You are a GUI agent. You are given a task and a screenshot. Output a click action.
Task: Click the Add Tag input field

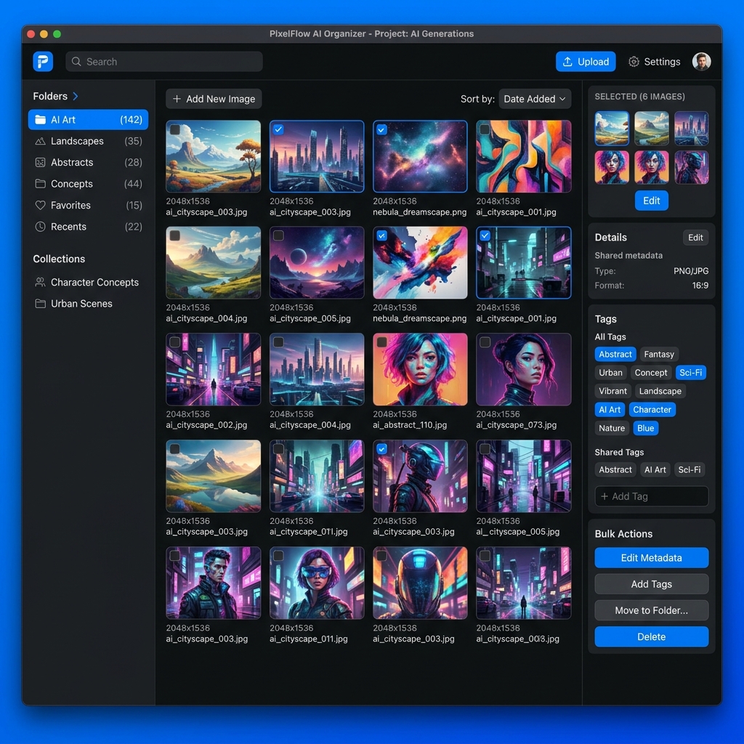tap(652, 496)
